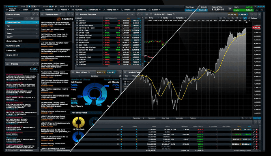This screenshot has width=271, height=156.
Task: Select the highlighted Forwards and Cash filter
Action: click(22, 22)
